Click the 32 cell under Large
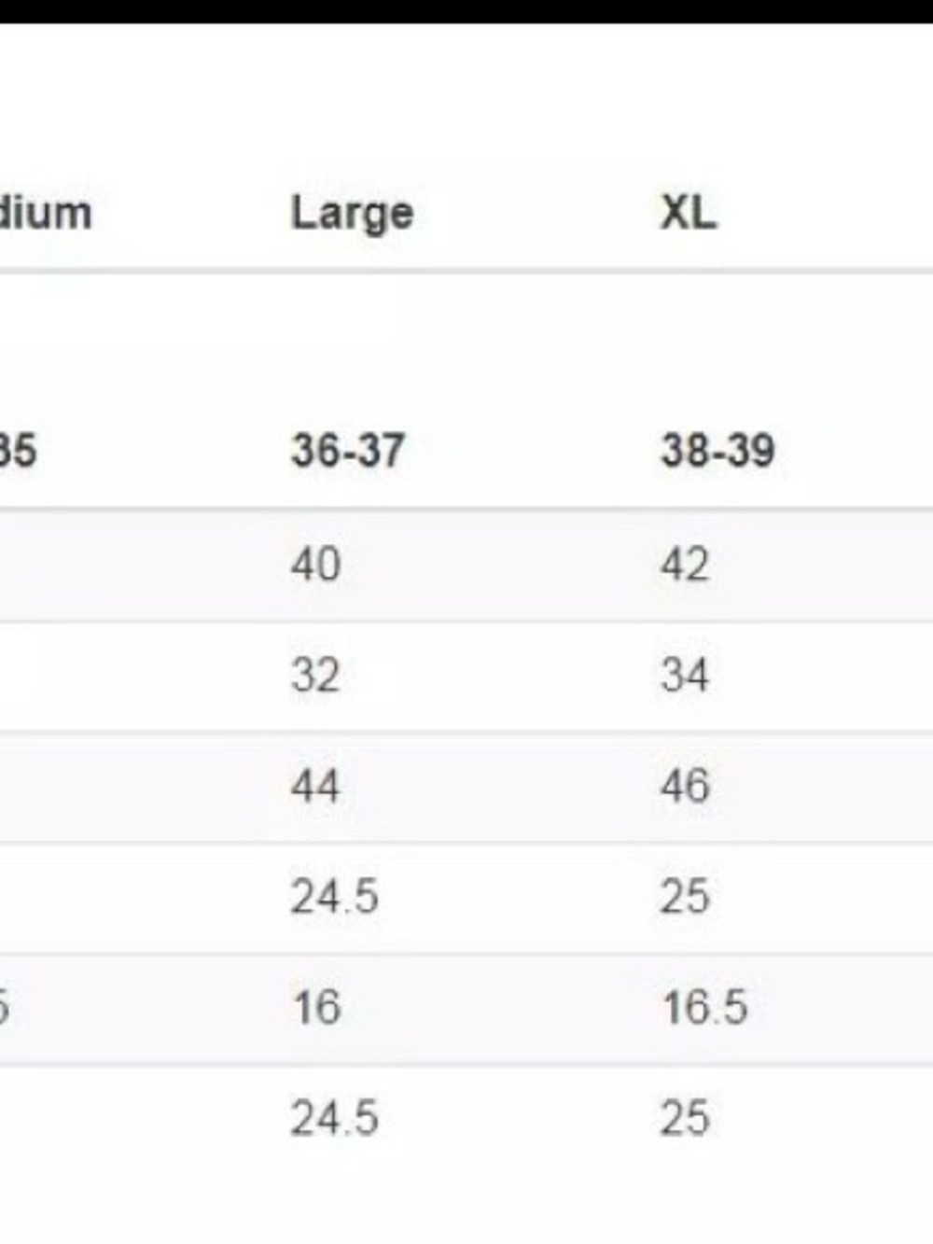Image resolution: width=933 pixels, height=1244 pixels. (314, 675)
